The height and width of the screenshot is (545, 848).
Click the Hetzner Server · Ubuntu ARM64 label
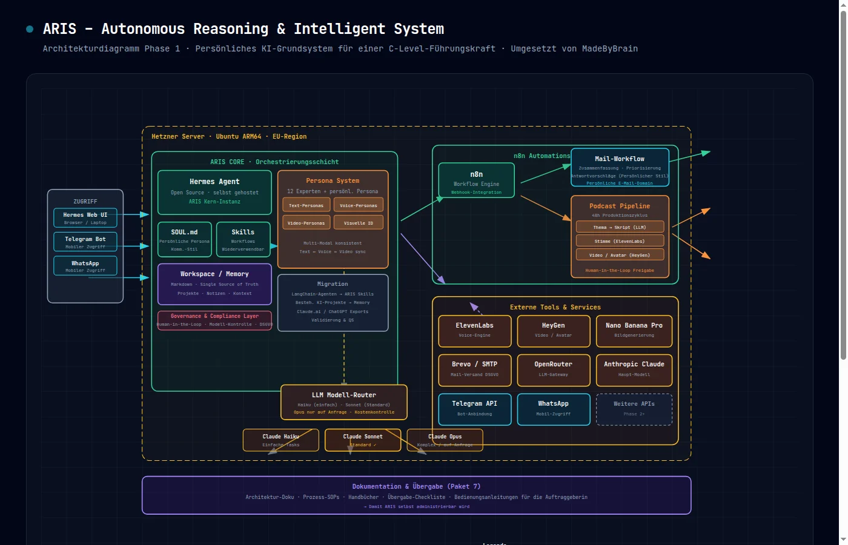tap(229, 137)
